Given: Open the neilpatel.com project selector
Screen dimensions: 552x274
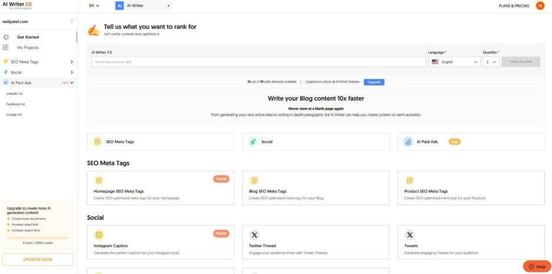Looking at the screenshot, I should pos(38,21).
